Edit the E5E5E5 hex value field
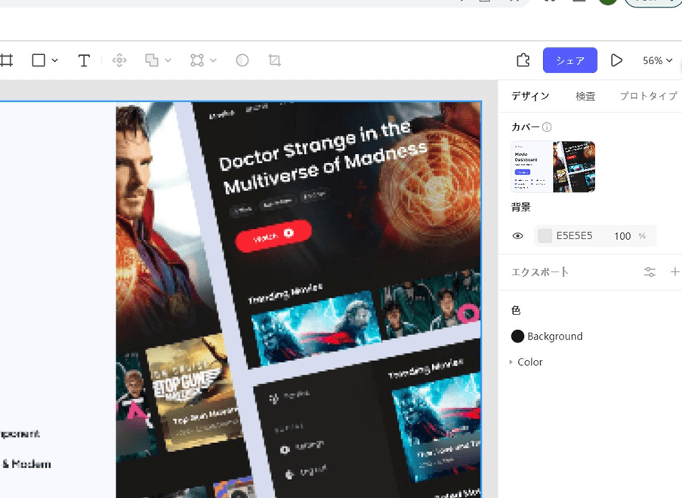This screenshot has width=682, height=498. pyautogui.click(x=575, y=236)
